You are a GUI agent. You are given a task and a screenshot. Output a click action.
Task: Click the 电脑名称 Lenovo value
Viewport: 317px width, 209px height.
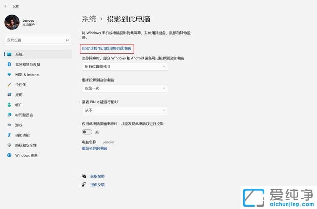click(x=108, y=142)
